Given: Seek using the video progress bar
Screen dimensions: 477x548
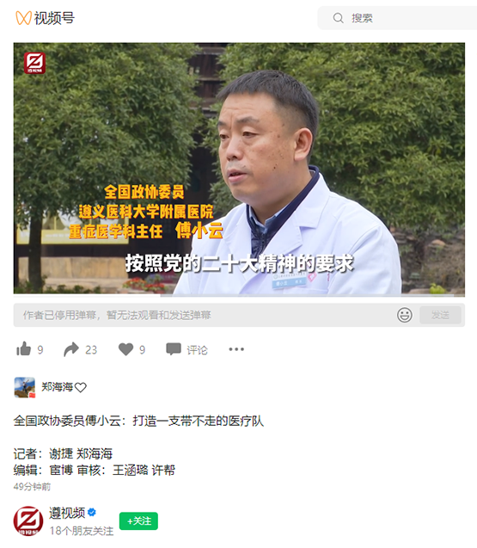Looking at the screenshot, I should click(239, 295).
